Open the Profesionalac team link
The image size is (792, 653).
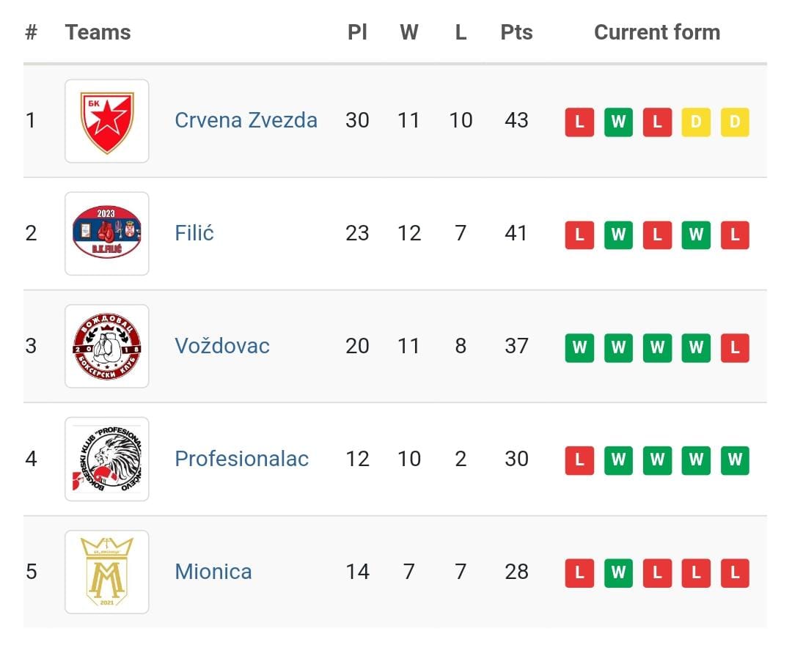pyautogui.click(x=241, y=459)
